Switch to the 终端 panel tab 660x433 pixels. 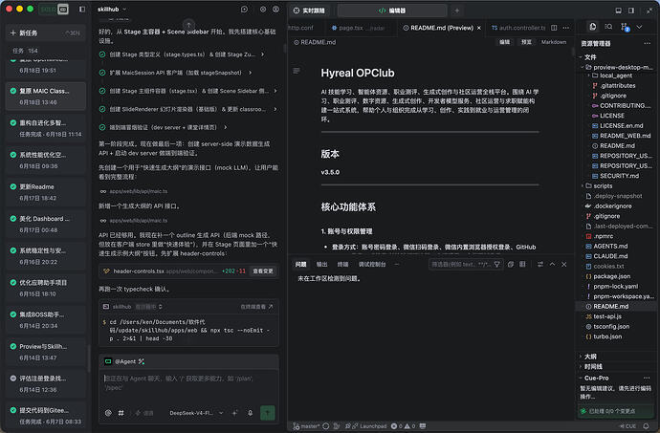(x=343, y=264)
